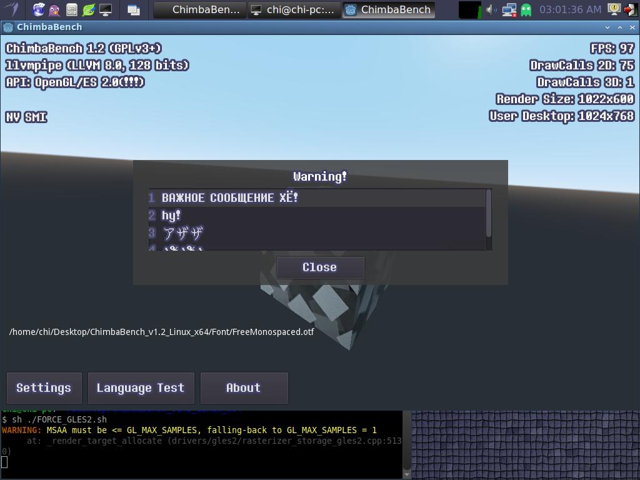This screenshot has width=640, height=480.
Task: Click the DrawCalls 3D: 1 readout
Action: pos(585,82)
